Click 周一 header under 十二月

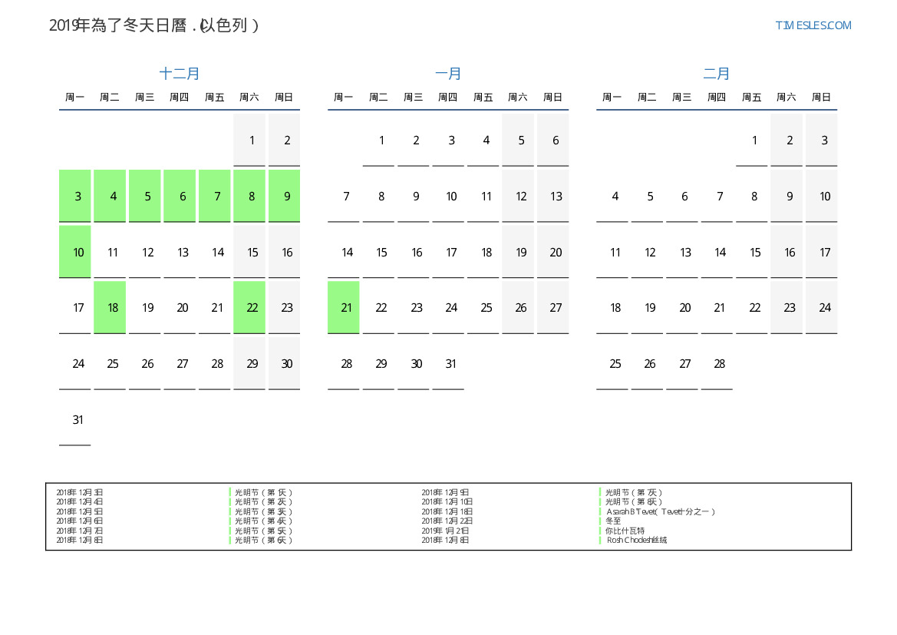tap(75, 98)
